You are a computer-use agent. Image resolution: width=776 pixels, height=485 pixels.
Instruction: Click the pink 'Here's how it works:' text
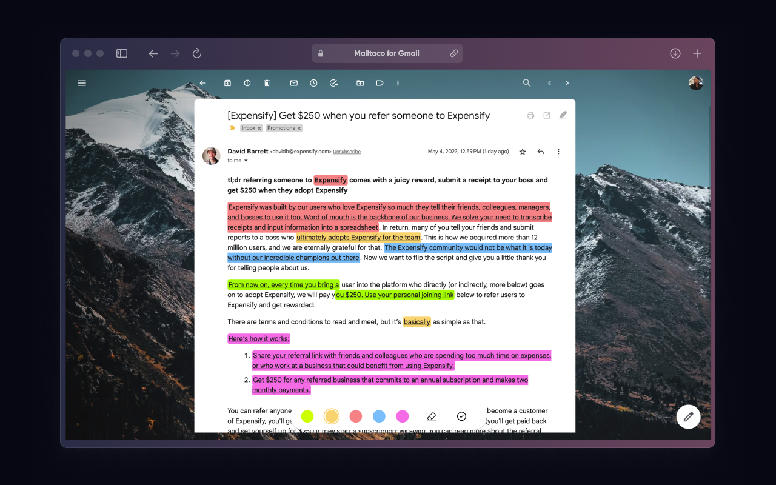click(x=259, y=339)
